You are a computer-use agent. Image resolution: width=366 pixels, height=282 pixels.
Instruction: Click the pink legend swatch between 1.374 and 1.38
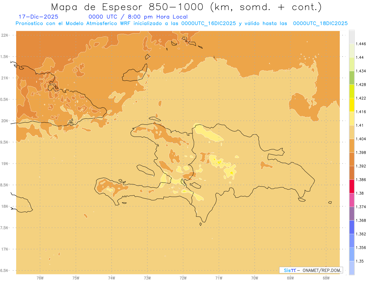coord(352,200)
